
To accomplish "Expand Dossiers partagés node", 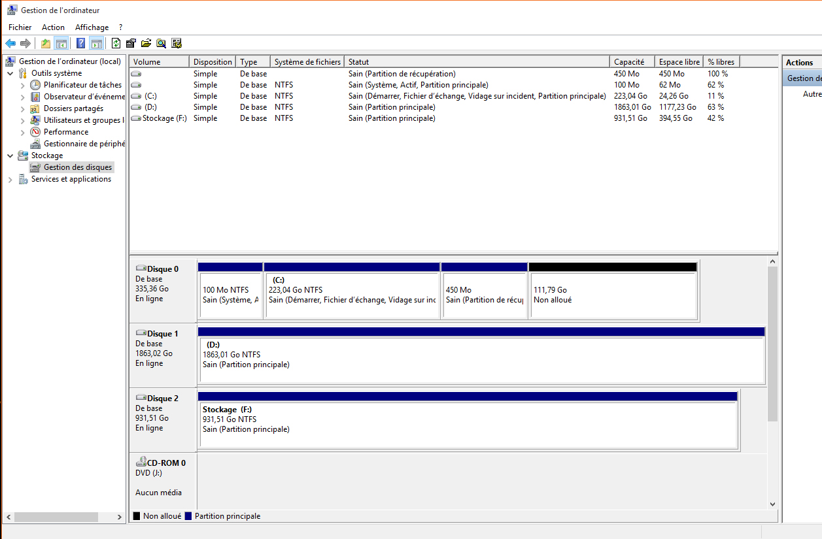I will [x=23, y=108].
